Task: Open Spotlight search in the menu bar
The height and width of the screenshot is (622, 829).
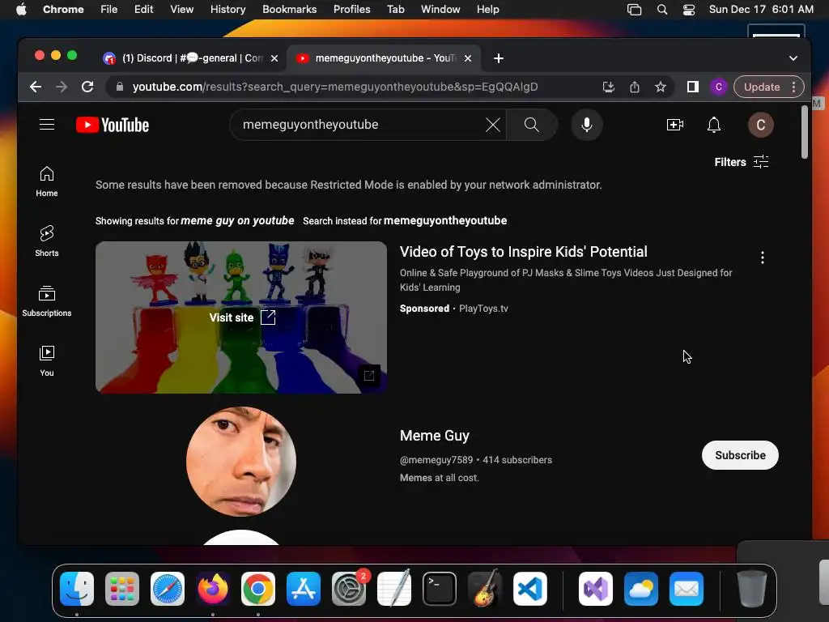Action: [x=662, y=10]
